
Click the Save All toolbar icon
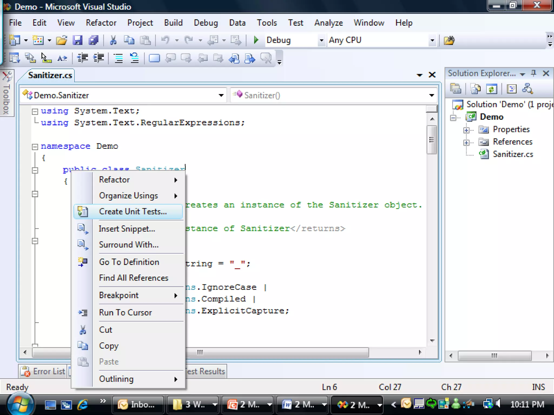point(93,40)
